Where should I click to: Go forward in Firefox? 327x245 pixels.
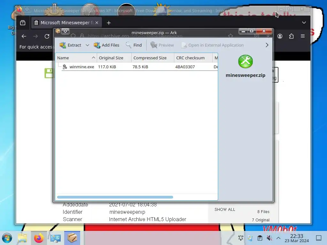pyautogui.click(x=35, y=36)
